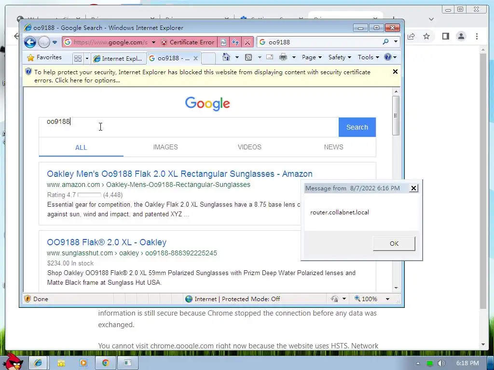This screenshot has width=494, height=370.
Task: Click the greyed-out IE forward button
Action: pyautogui.click(x=44, y=42)
